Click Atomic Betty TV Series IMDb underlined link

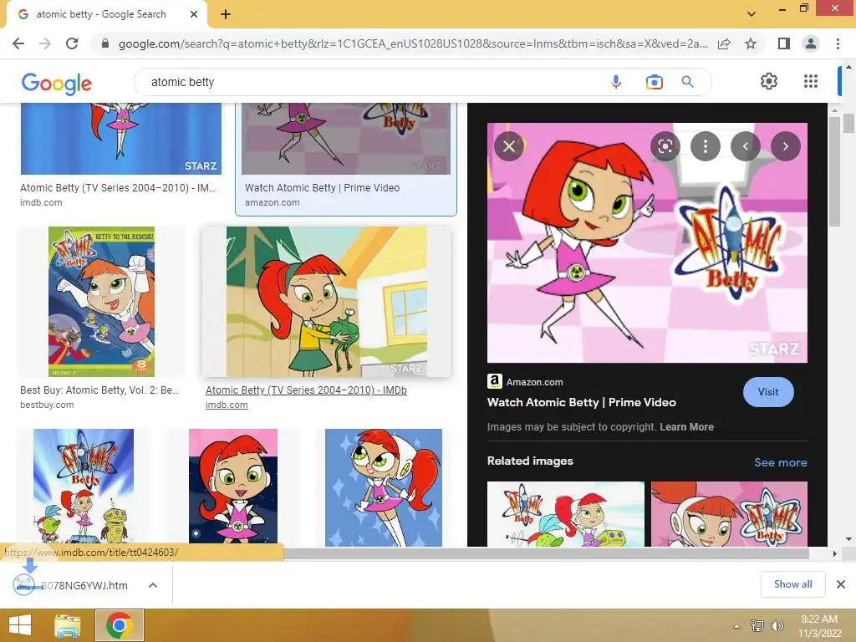[306, 390]
